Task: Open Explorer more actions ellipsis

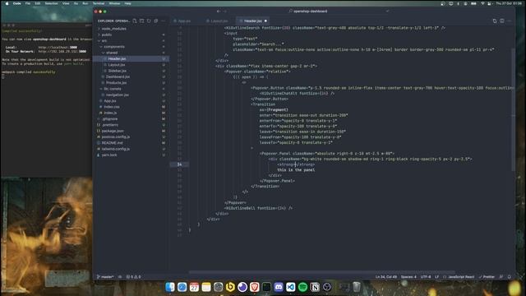Action: (x=163, y=21)
